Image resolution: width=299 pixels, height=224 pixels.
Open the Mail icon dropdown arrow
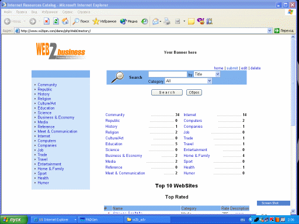[x=161, y=21]
